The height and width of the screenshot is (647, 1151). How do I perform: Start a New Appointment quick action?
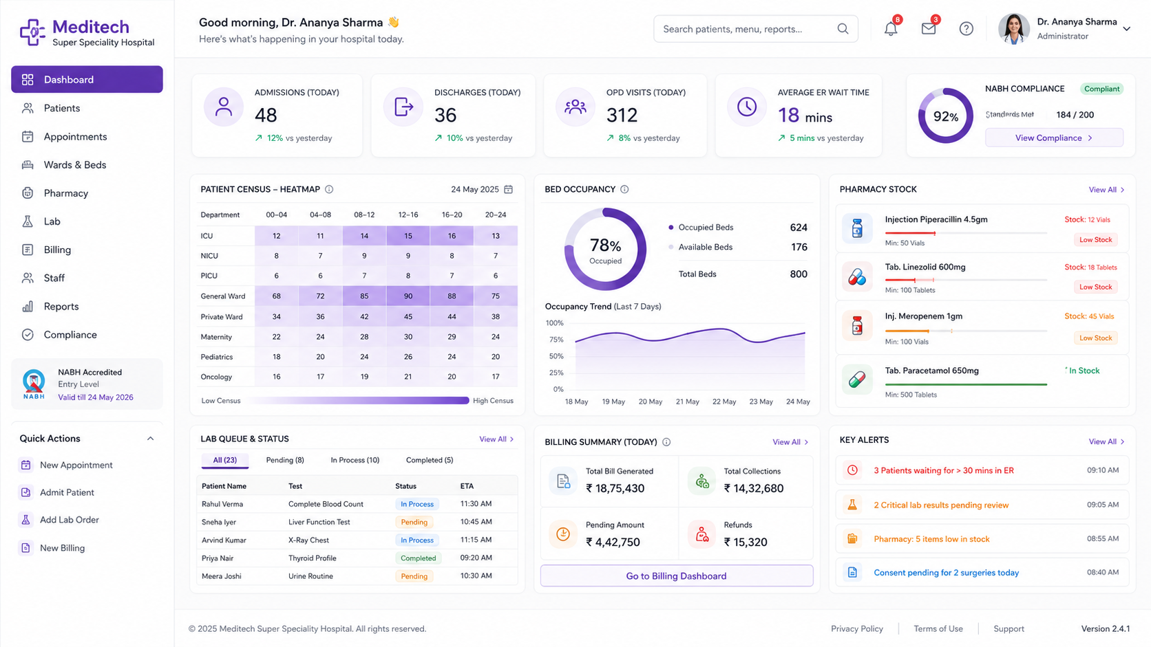pos(67,465)
